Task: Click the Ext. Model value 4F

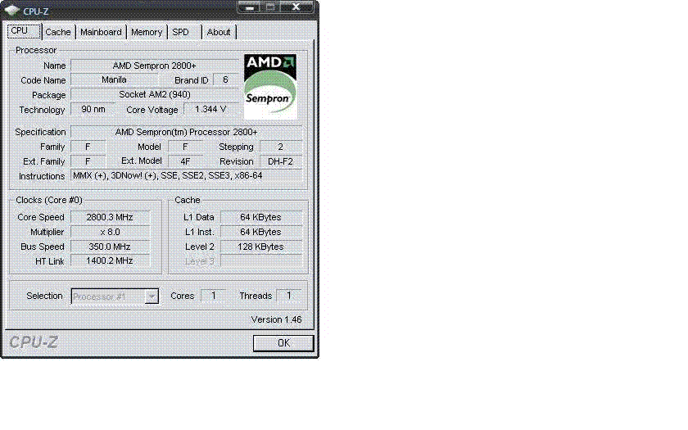Action: coord(185,161)
